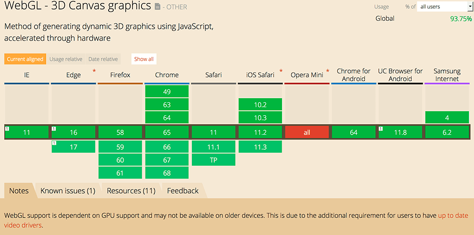This screenshot has width=474, height=235.
Task: Click the document icon beside the OTHER label
Action: pyautogui.click(x=158, y=7)
